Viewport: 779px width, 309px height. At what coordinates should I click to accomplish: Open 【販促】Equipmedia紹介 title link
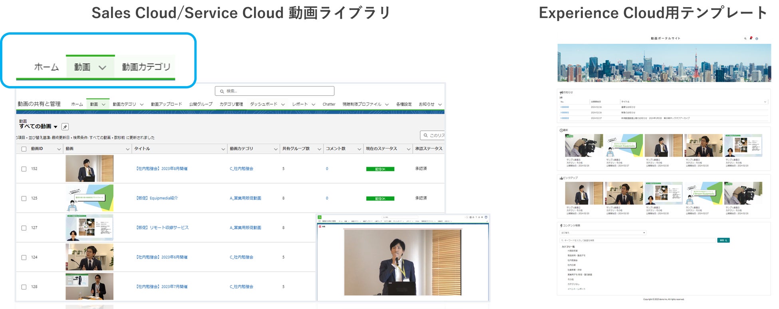click(157, 198)
